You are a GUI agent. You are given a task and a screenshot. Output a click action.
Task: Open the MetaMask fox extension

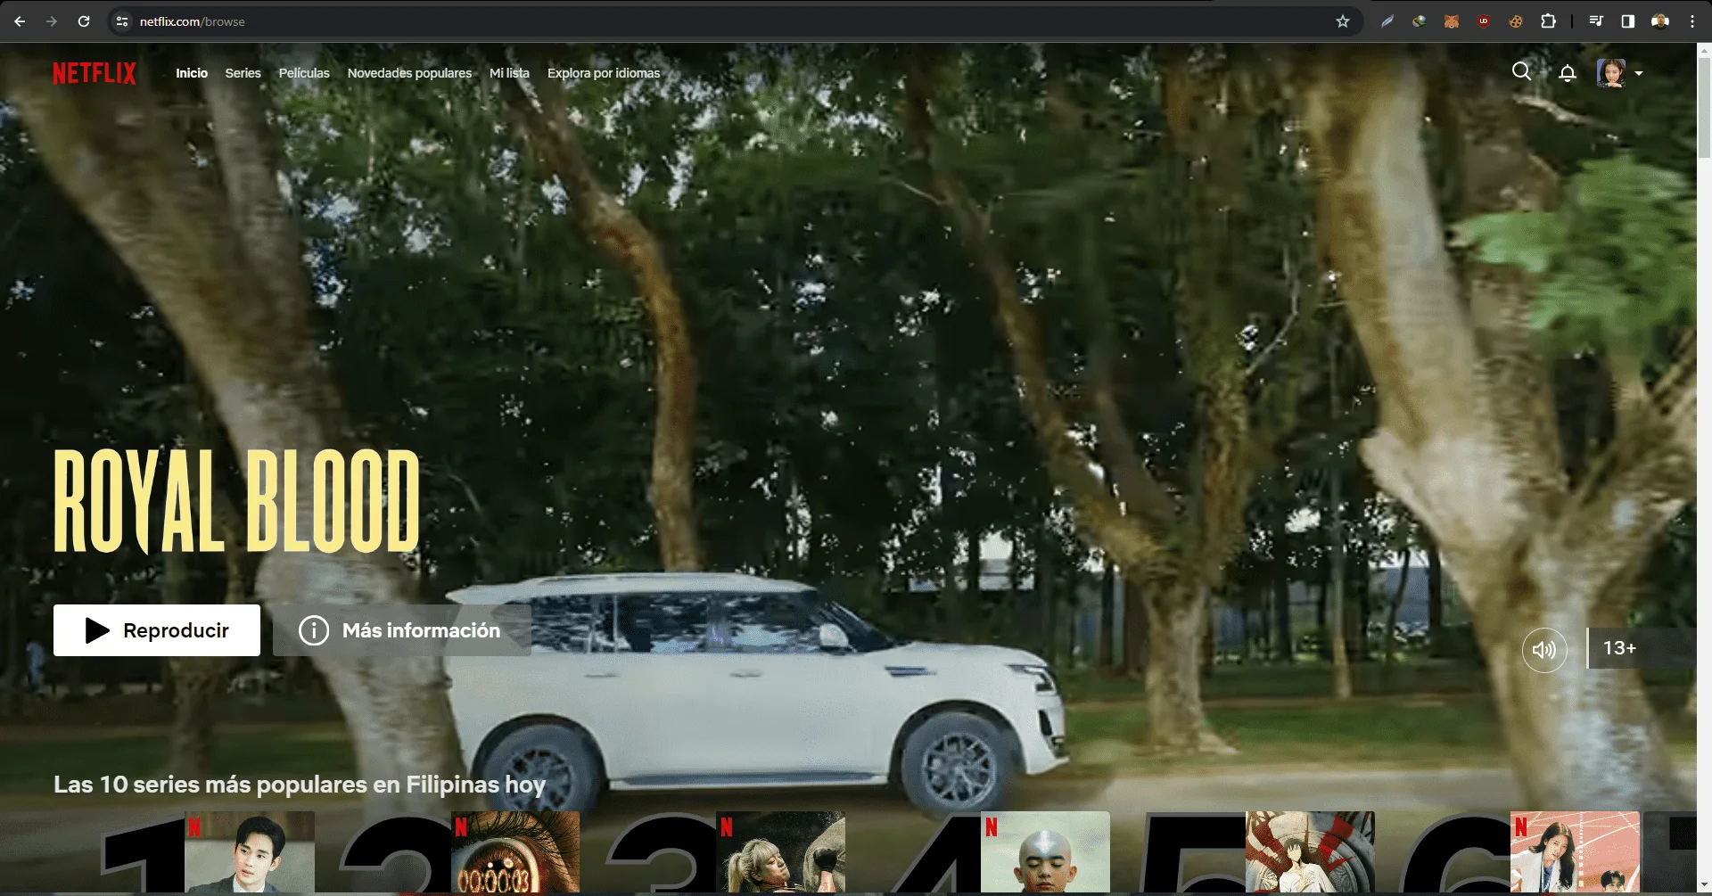click(x=1452, y=21)
